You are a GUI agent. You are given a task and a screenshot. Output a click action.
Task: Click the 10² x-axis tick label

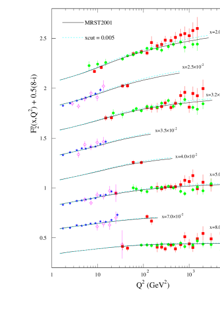click(x=145, y=274)
